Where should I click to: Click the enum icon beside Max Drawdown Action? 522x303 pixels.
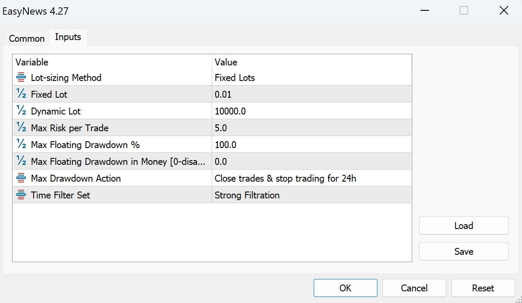tap(21, 178)
